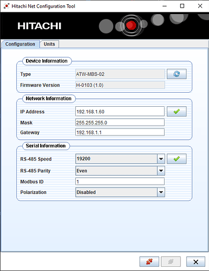Image resolution: width=209 pixels, height=271 pixels.
Task: Click the Hitachi app icon in title bar
Action: (x=6, y=6)
